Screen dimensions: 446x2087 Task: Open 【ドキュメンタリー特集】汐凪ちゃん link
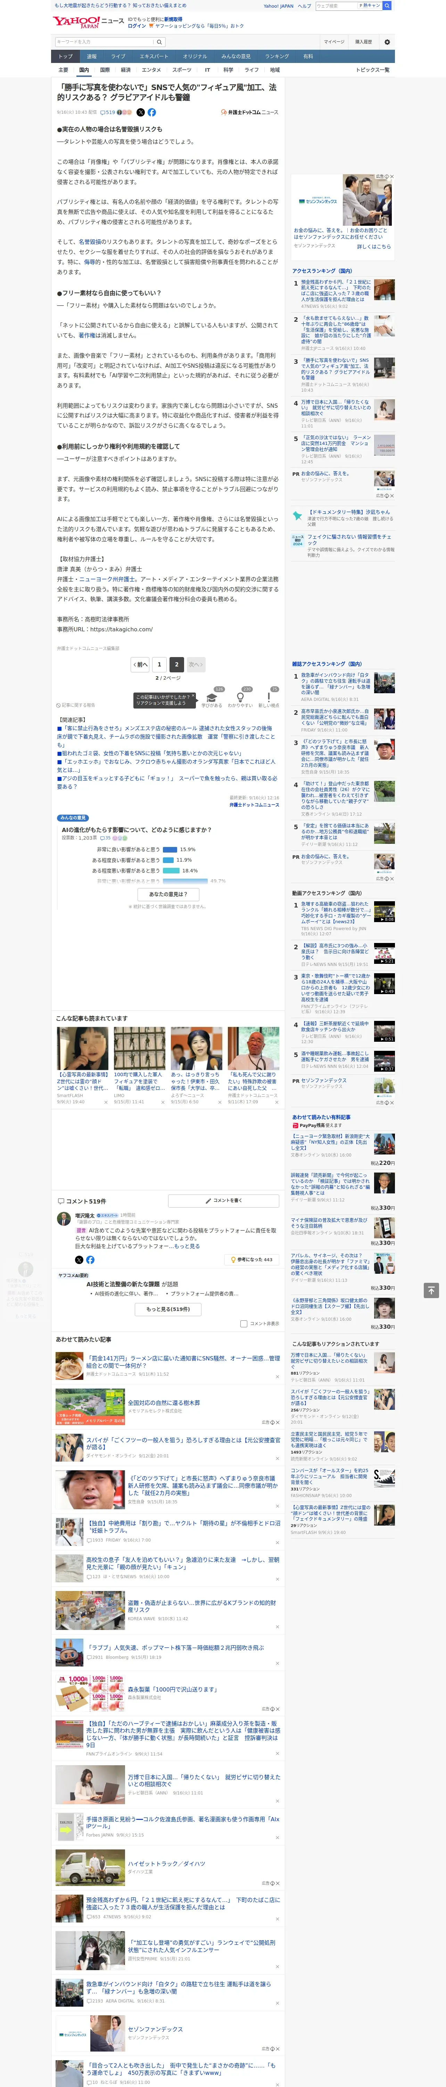349,512
